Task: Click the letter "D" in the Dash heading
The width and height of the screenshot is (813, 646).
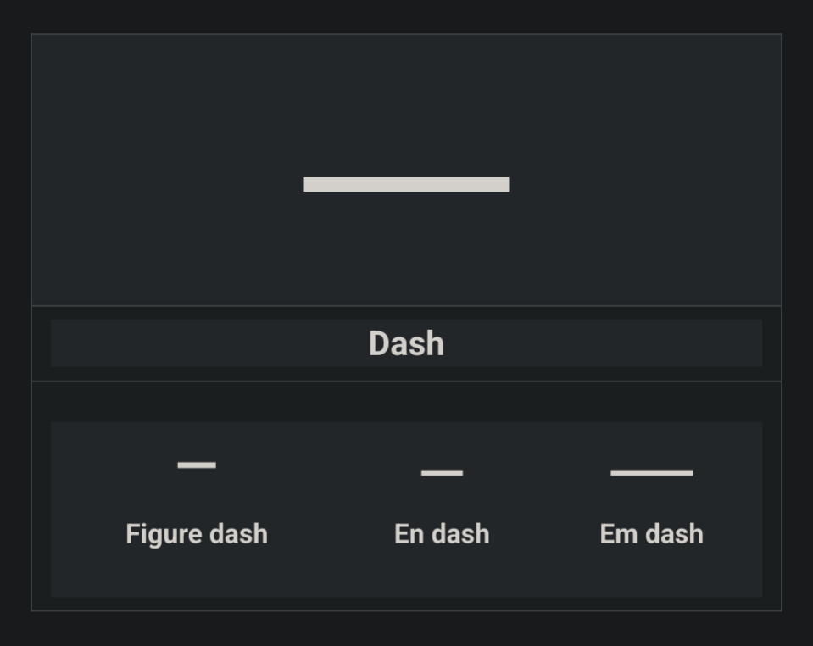Action: point(379,343)
